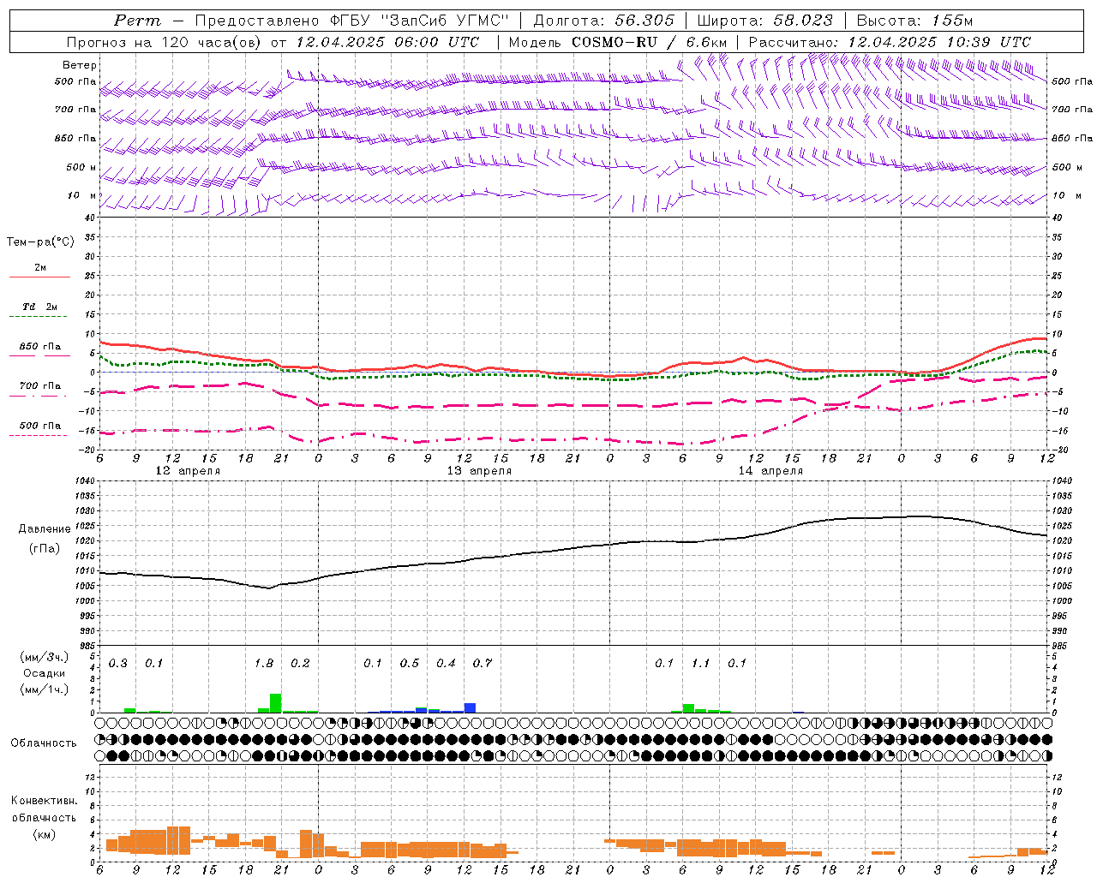This screenshot has width=1097, height=877.
Task: Click the "Конвективн." convective cloud label
Action: point(44,801)
